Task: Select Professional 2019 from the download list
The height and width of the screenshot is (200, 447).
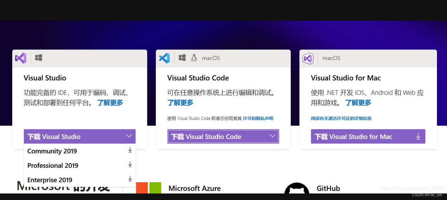Action: 80,166
